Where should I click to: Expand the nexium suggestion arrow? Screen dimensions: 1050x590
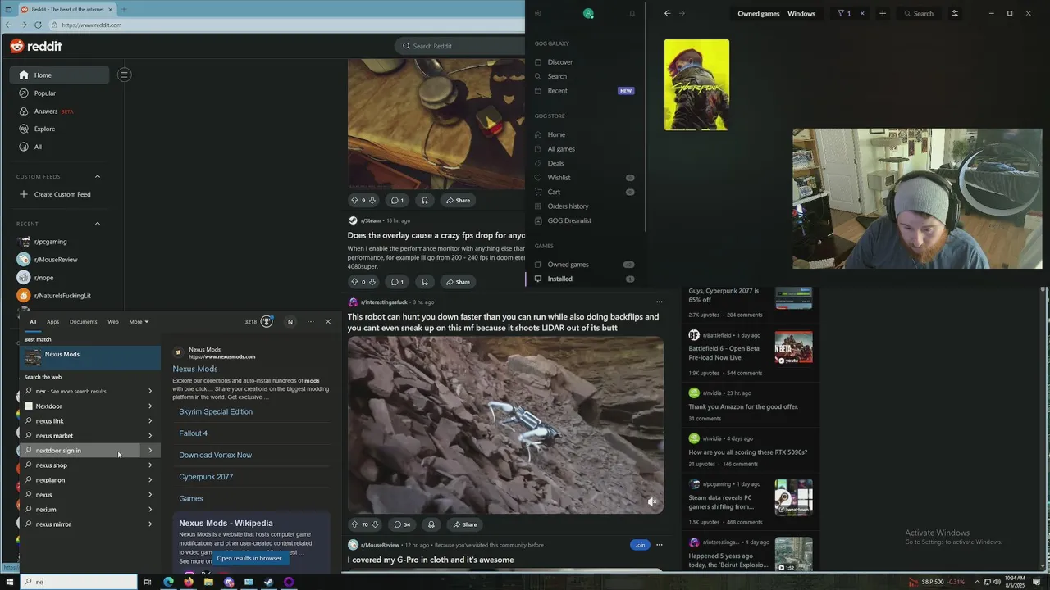coord(150,510)
